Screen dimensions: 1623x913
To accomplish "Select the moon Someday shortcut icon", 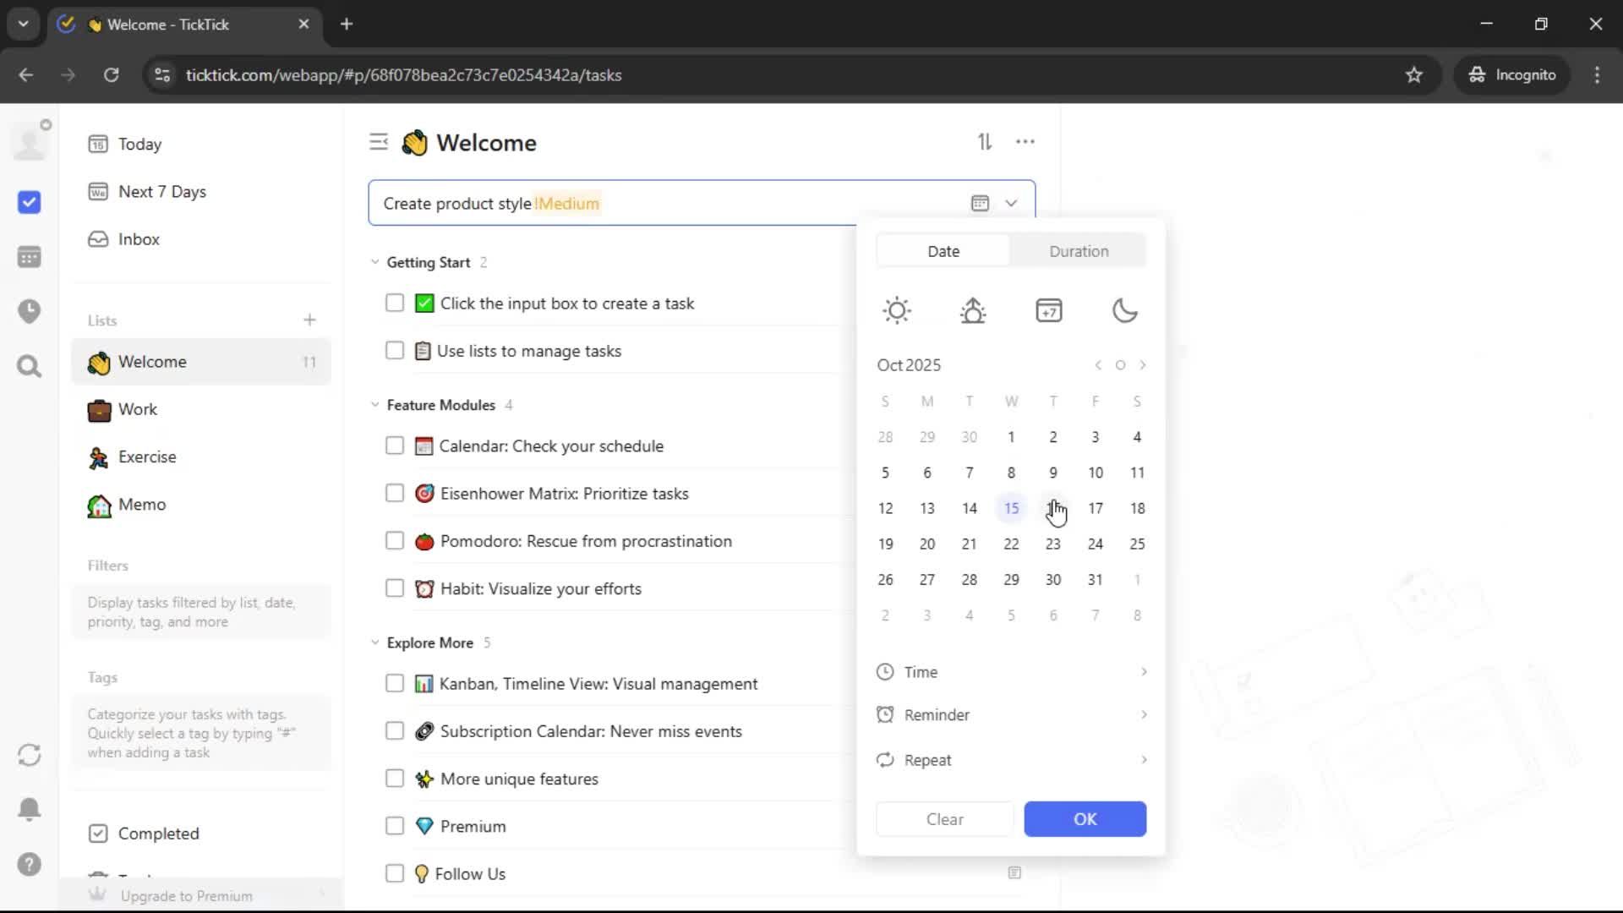I will [1124, 310].
